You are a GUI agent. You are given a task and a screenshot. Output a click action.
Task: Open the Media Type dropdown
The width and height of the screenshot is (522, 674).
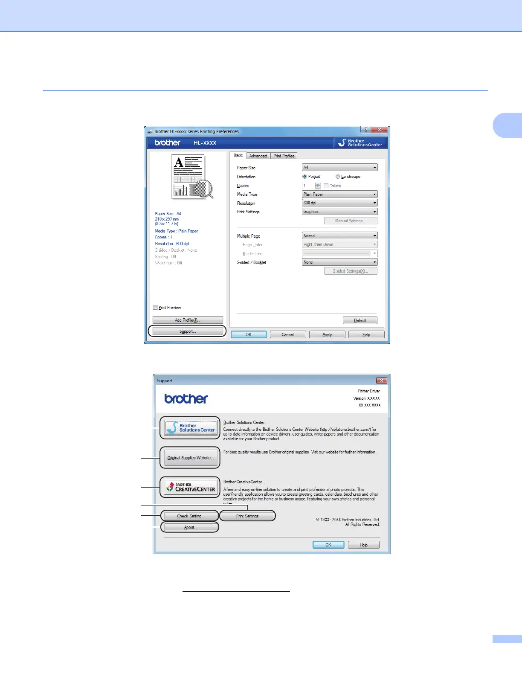(x=339, y=195)
